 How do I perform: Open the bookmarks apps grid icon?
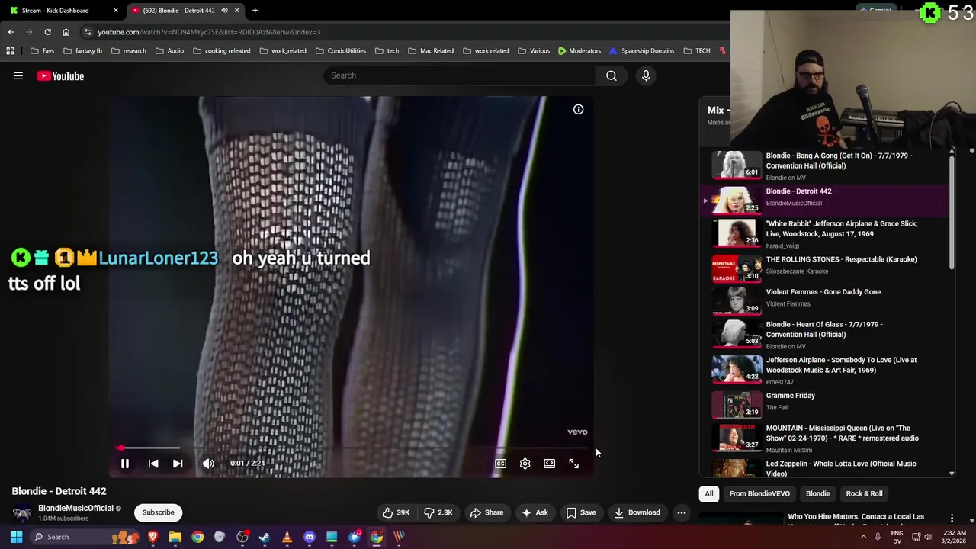pos(10,50)
